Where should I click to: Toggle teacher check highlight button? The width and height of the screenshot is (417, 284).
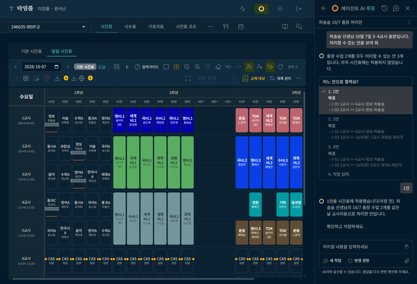click(x=249, y=66)
